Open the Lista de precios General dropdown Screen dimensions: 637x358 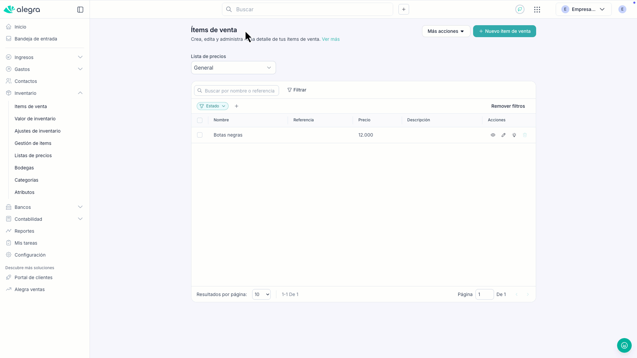point(233,68)
